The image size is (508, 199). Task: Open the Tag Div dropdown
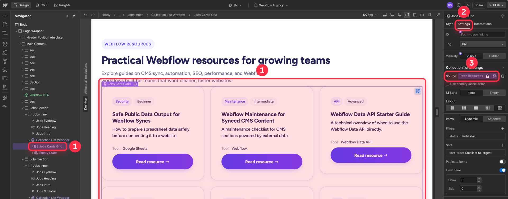(483, 44)
